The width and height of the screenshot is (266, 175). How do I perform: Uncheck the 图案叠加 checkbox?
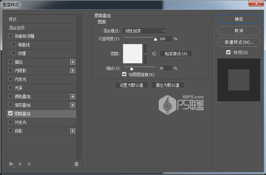[x=10, y=113]
